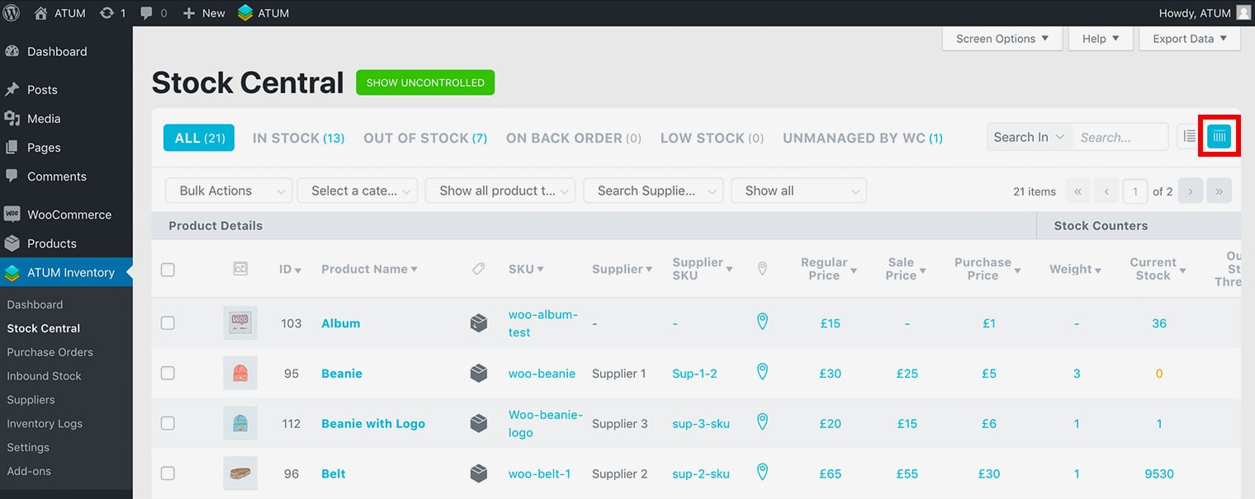Toggle the select-all checkbox in table header
The height and width of the screenshot is (499, 1255).
(168, 270)
